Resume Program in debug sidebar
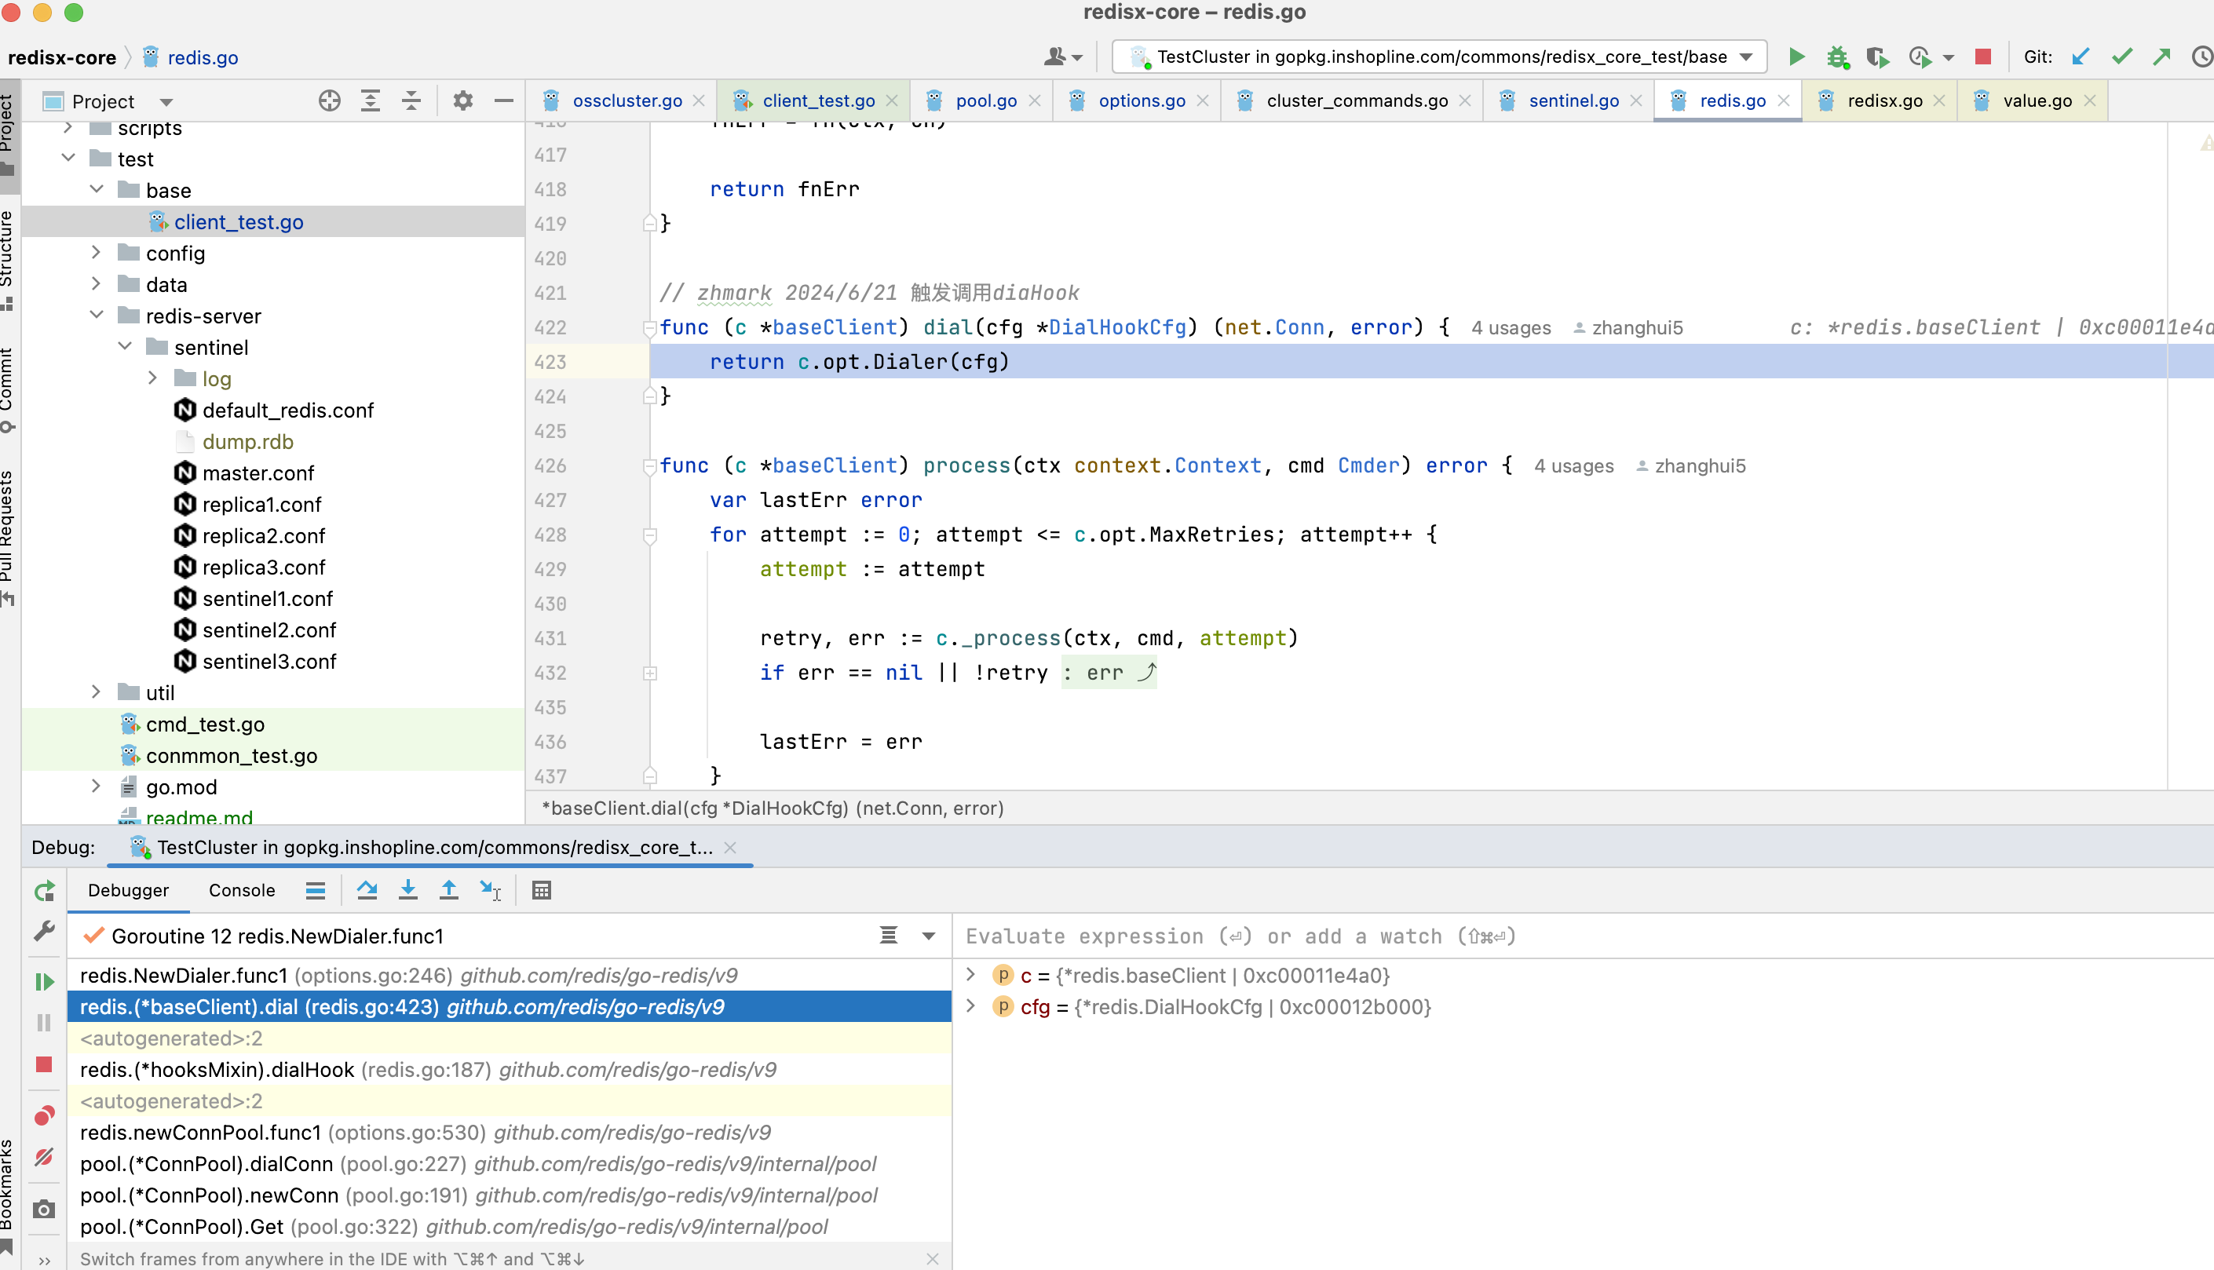 click(45, 982)
